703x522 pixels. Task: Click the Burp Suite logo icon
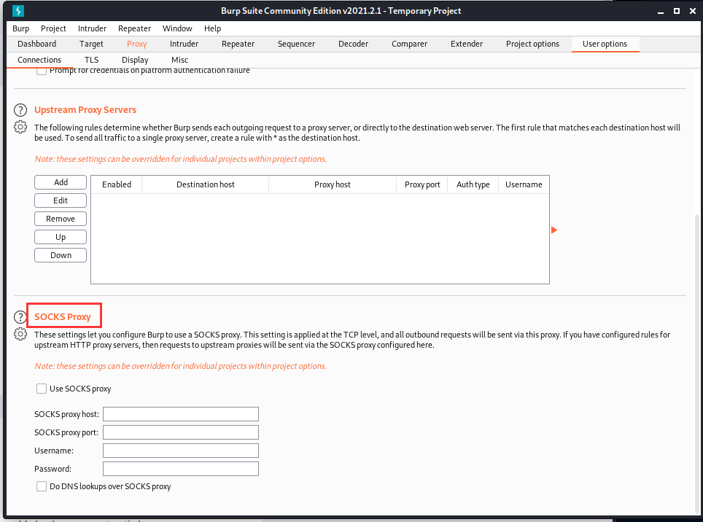pos(18,10)
